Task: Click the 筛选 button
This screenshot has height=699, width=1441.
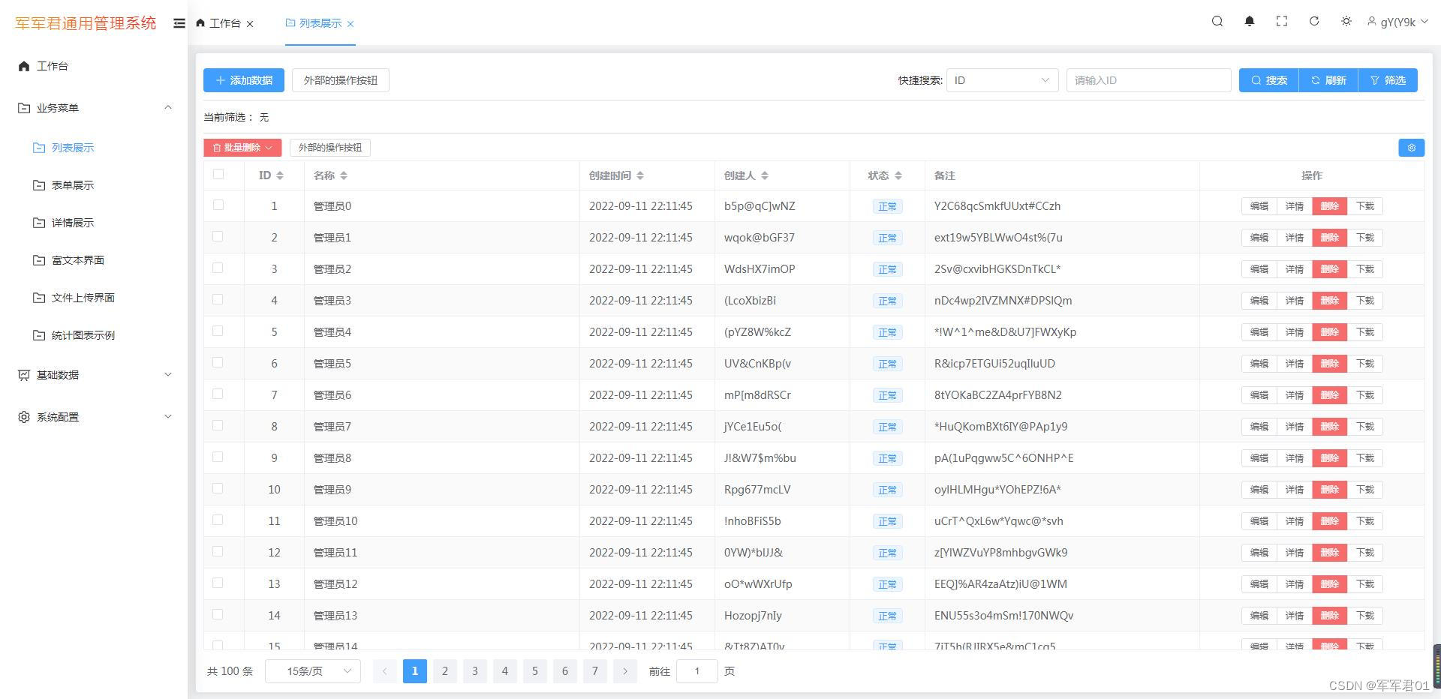Action: tap(1388, 80)
